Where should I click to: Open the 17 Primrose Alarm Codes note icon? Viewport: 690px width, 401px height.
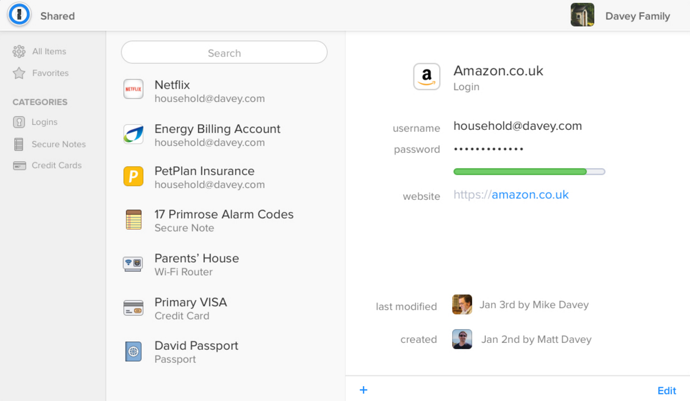pos(133,220)
